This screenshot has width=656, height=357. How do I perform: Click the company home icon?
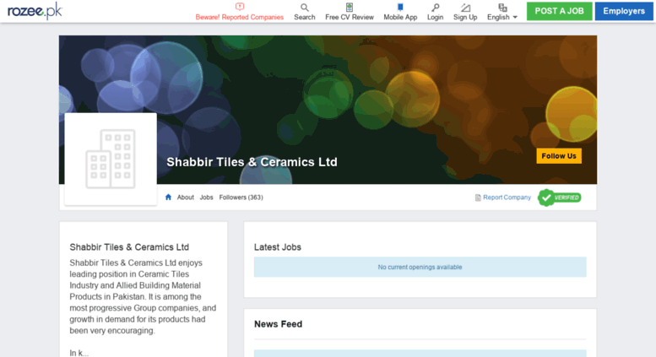point(168,197)
